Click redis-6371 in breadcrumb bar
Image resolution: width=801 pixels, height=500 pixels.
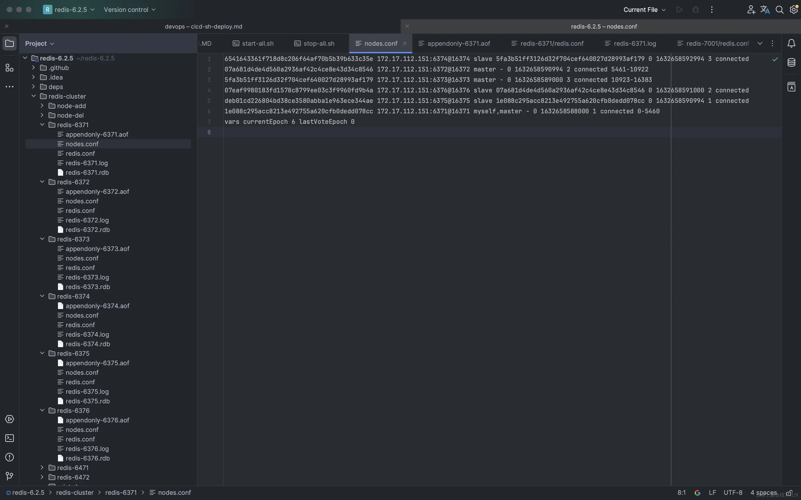(121, 493)
